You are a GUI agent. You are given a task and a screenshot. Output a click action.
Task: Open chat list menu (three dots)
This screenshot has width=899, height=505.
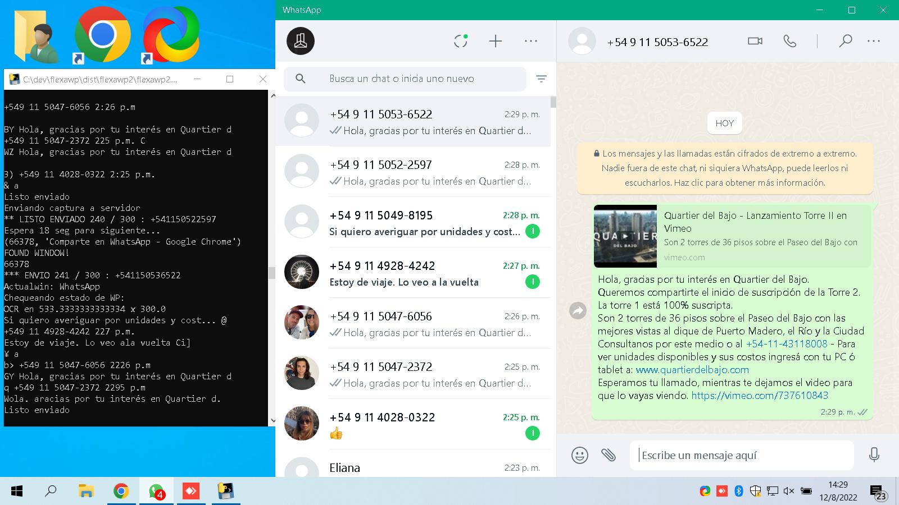tap(531, 41)
